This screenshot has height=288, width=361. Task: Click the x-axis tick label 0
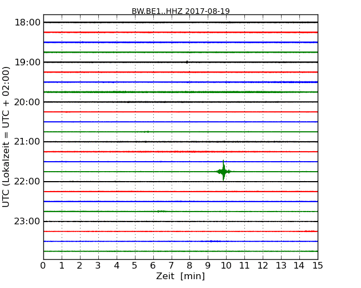[43, 265]
